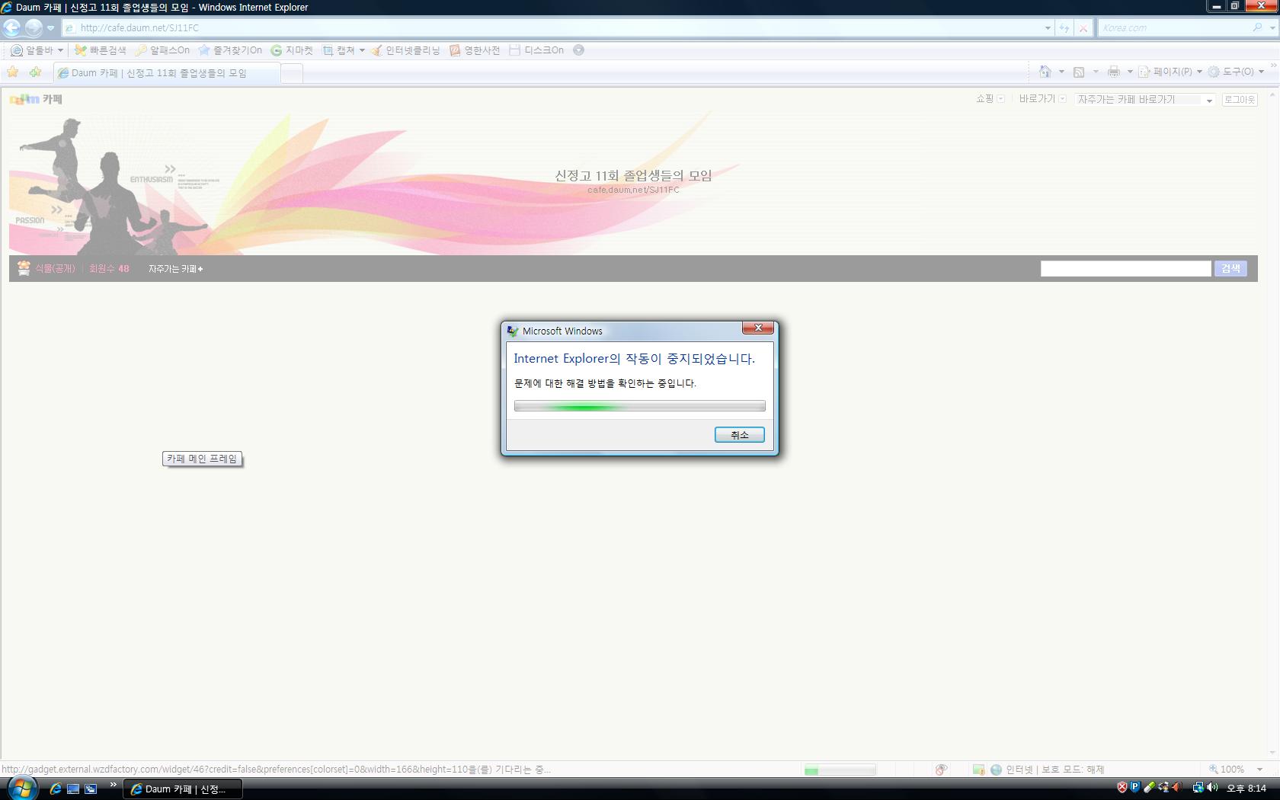This screenshot has height=800, width=1280.
Task: Click the Daum 카페 logo
Action: coord(36,99)
